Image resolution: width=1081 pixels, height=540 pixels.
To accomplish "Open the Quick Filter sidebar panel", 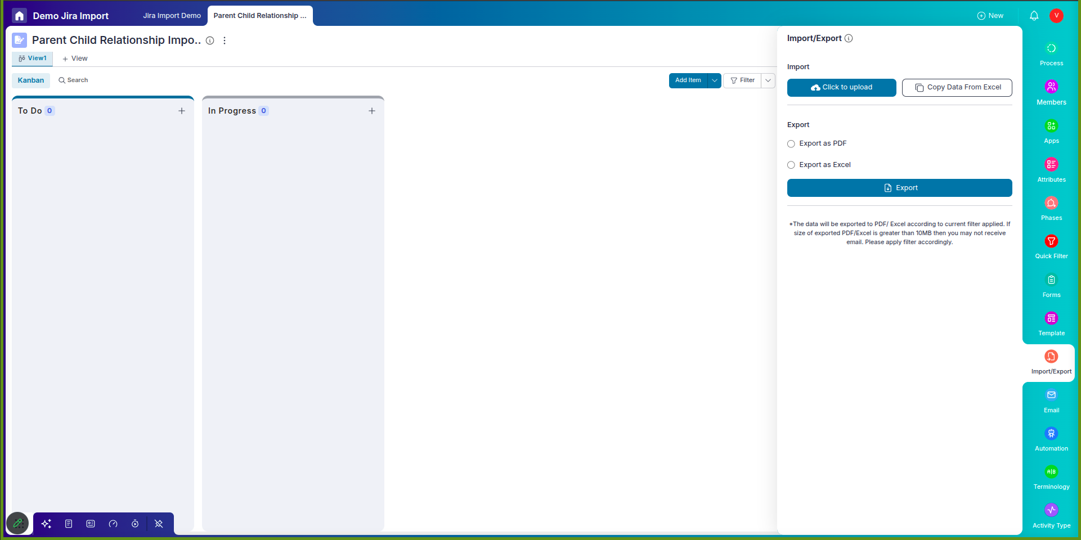I will click(x=1051, y=247).
